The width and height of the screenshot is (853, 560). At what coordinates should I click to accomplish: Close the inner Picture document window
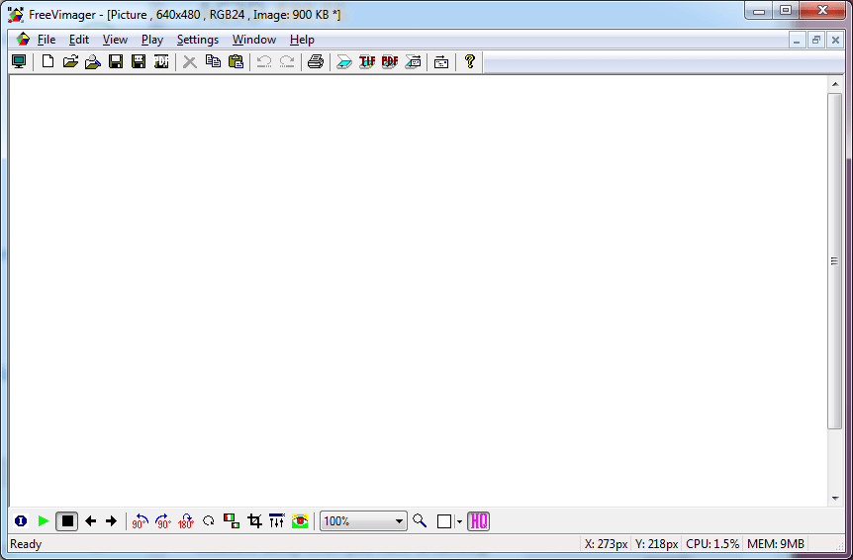[x=835, y=41]
